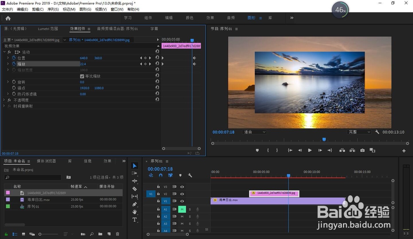Expand the 不透明度 effect section
Image resolution: width=413 pixels, height=239 pixels.
5,100
